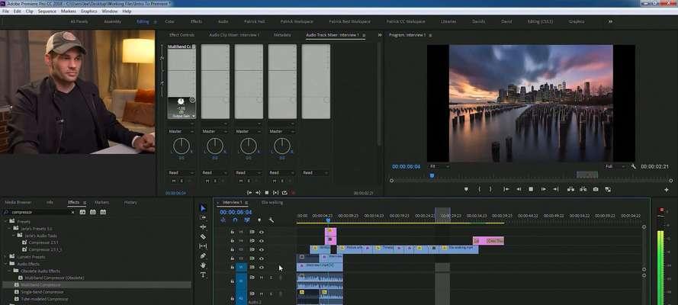Switch to the Elia walking sequence tab
The height and width of the screenshot is (305, 678).
click(272, 202)
